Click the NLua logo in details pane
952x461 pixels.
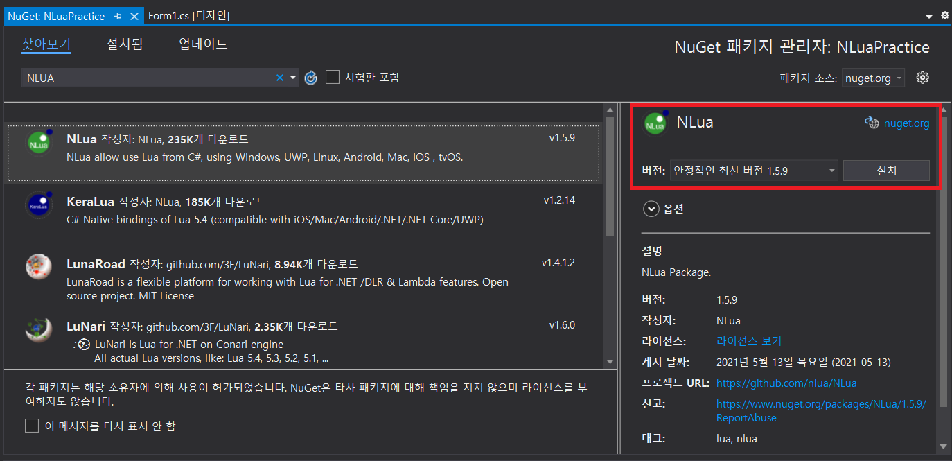655,122
